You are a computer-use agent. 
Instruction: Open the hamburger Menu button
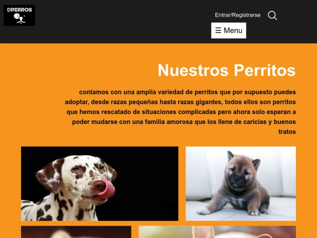tap(229, 31)
